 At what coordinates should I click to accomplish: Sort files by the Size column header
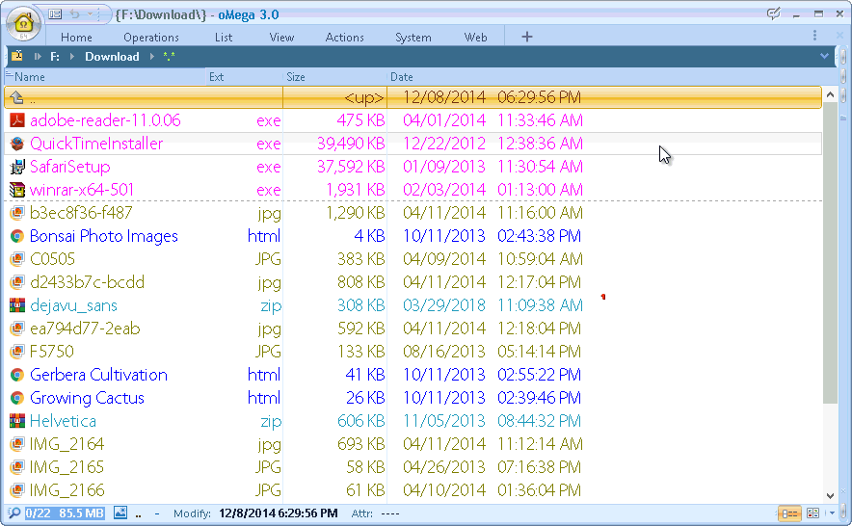[x=296, y=77]
